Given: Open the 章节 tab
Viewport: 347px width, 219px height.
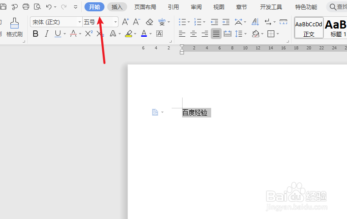Looking at the screenshot, I should (242, 7).
